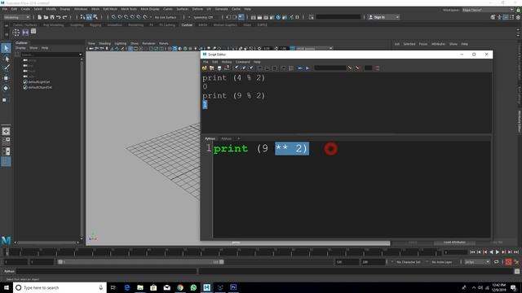Click the Clear All icon in the Script Editor
This screenshot has width=522, height=293.
tap(251, 68)
